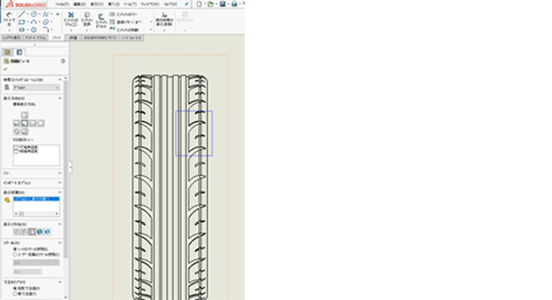Select the top standard view orientation button

[24, 115]
